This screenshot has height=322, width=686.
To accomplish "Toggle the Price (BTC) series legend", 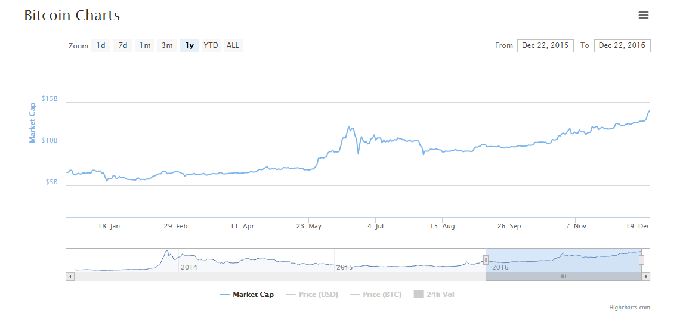I will click(376, 295).
